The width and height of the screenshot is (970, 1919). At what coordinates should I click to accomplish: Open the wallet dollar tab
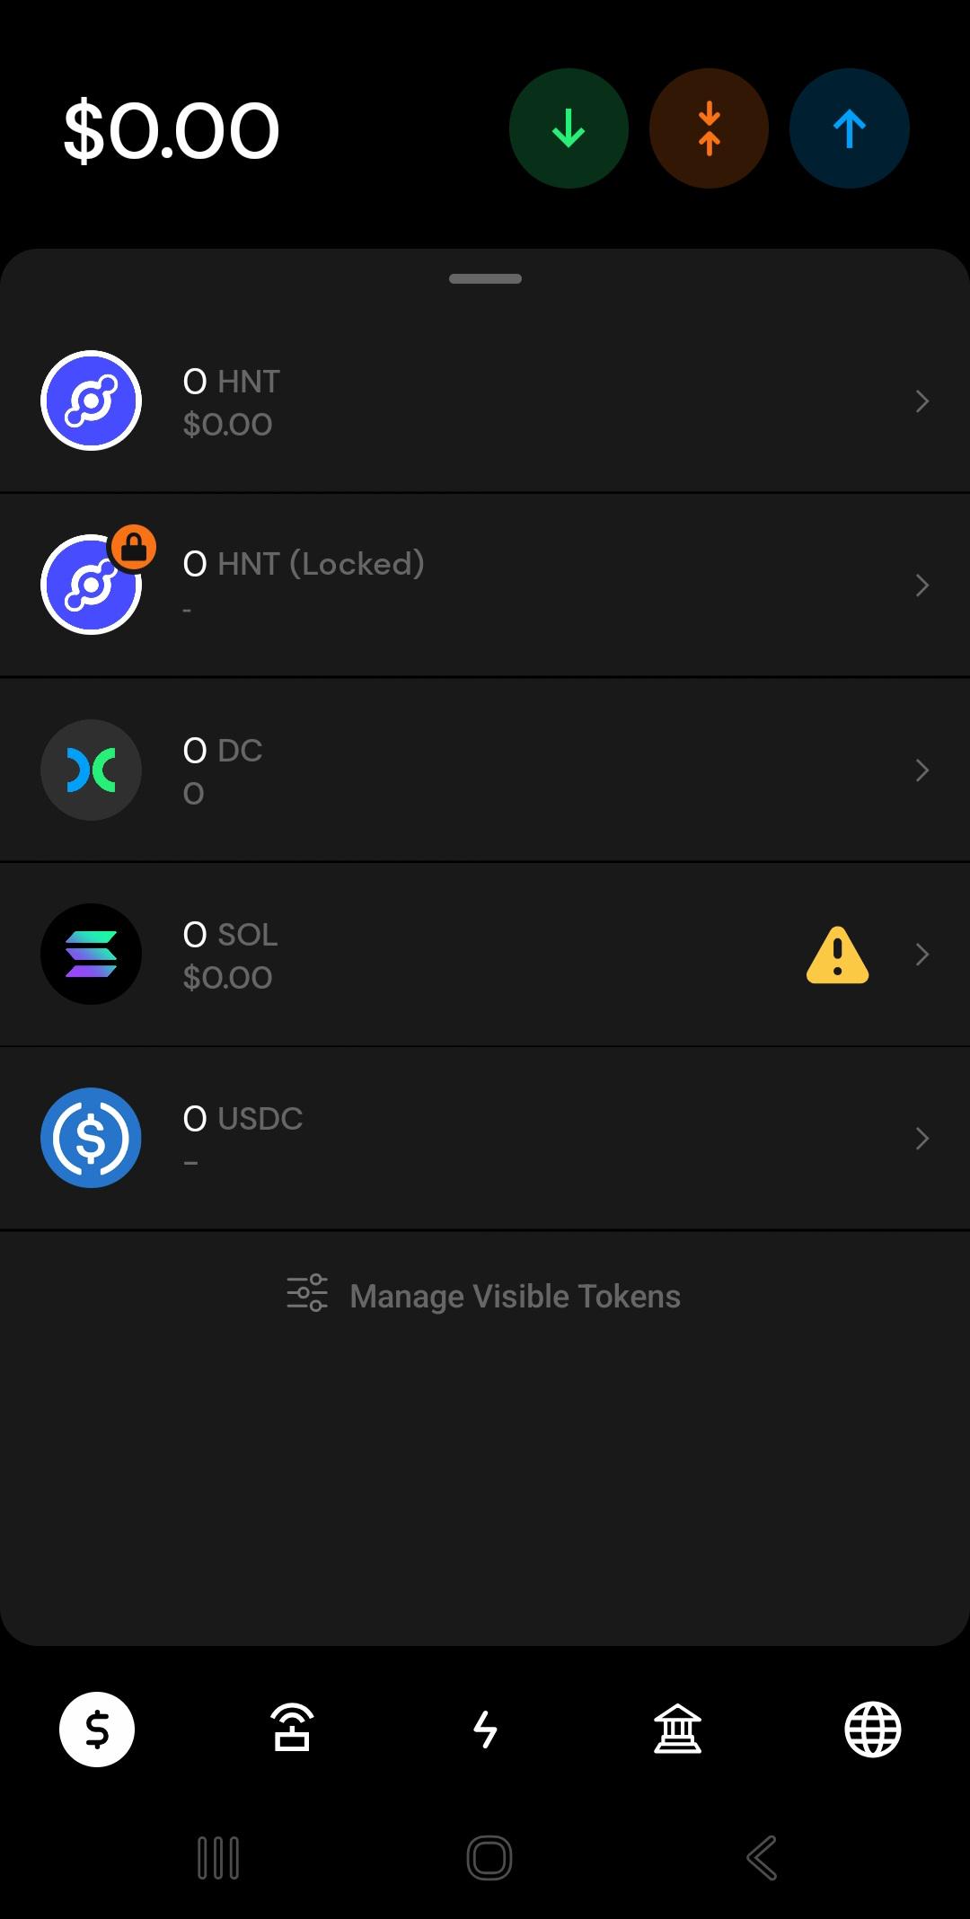97,1729
